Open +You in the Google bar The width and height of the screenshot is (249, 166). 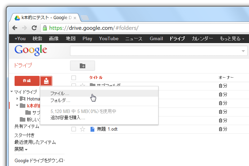pos(20,38)
